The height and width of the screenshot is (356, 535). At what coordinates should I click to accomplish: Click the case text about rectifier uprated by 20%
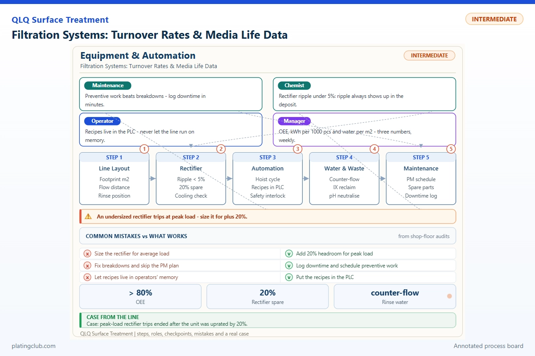pos(167,324)
